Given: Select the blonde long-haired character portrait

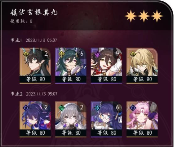Looking at the screenshot, I should pos(142,66).
